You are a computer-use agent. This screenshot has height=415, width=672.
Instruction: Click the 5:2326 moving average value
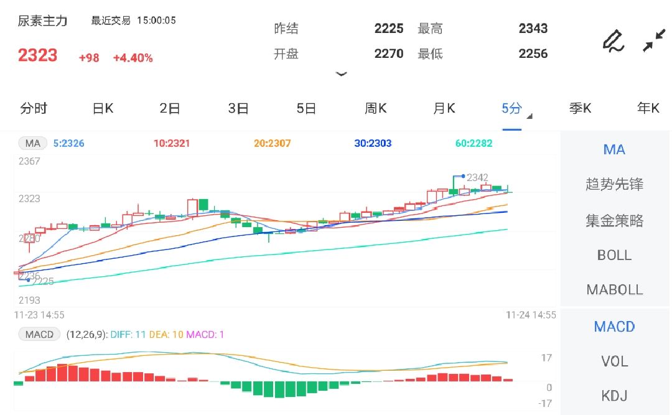(x=68, y=143)
